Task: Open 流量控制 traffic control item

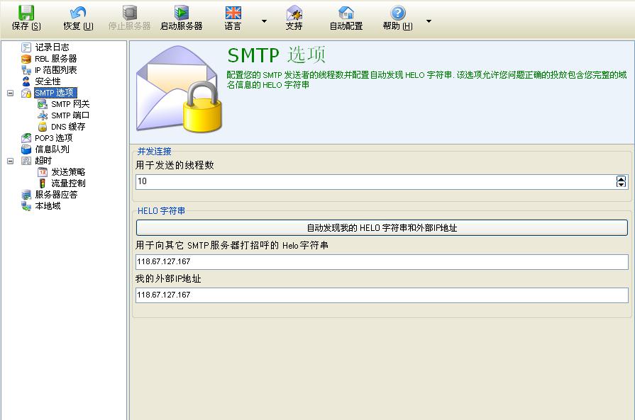Action: click(67, 183)
